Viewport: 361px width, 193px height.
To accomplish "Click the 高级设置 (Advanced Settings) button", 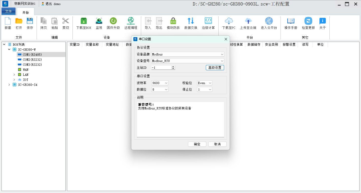I will (215, 68).
